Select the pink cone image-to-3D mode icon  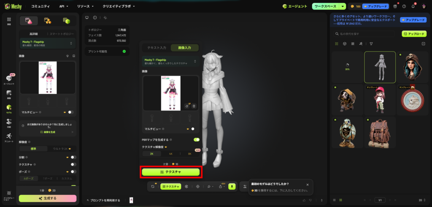29,21
